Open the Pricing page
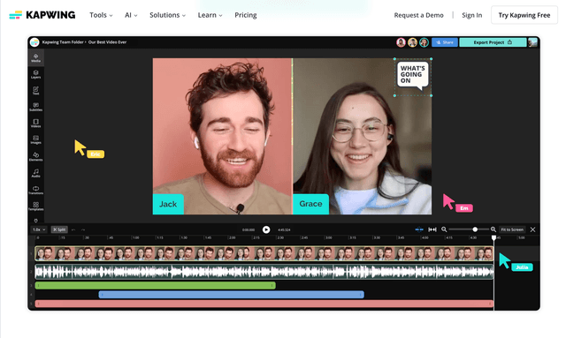This screenshot has width=566, height=338. point(246,15)
